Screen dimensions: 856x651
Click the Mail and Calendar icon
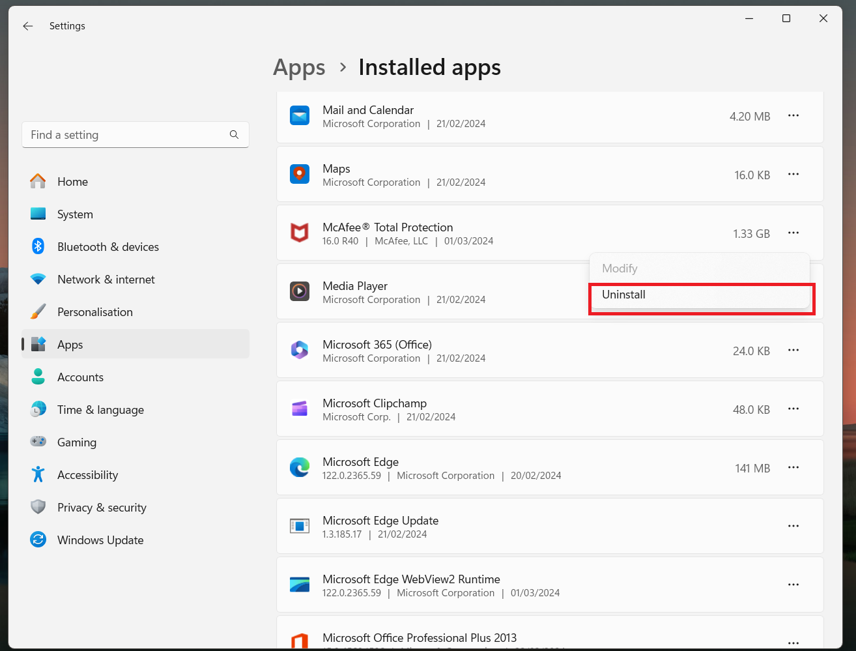(x=300, y=115)
